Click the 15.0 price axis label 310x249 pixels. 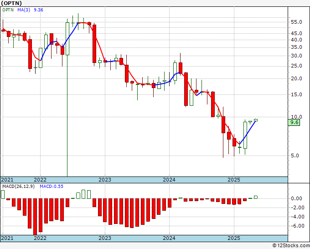297,94
